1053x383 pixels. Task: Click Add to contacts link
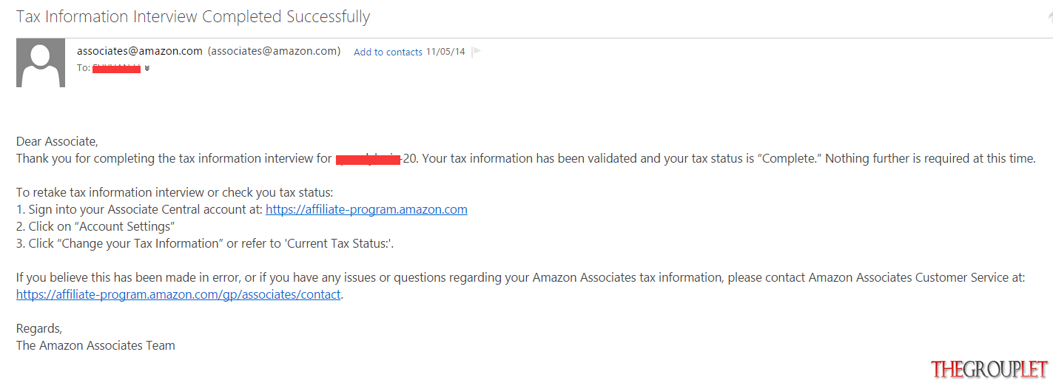(x=388, y=52)
